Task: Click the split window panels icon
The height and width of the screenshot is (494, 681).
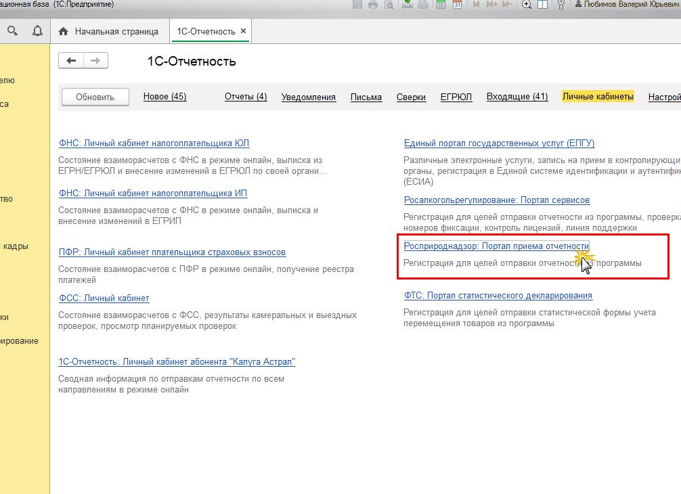Action: click(x=542, y=4)
